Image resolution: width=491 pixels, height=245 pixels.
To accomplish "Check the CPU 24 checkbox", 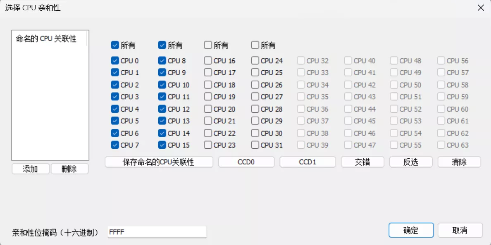I will [255, 60].
